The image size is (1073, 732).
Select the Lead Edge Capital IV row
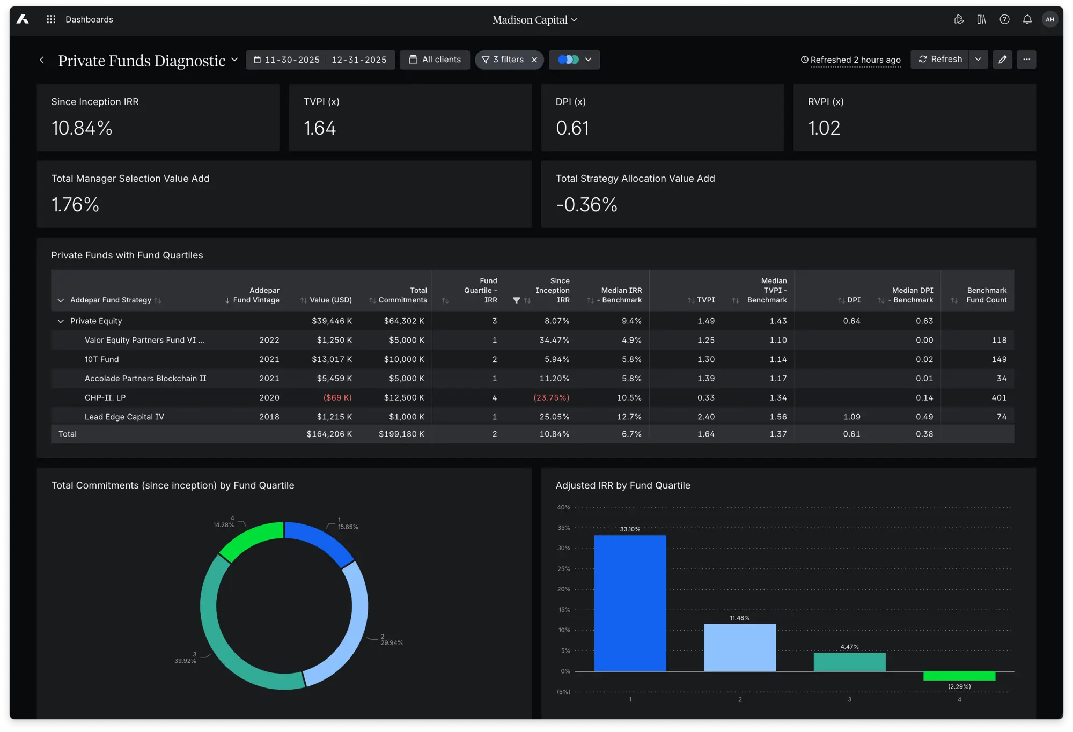(532, 417)
